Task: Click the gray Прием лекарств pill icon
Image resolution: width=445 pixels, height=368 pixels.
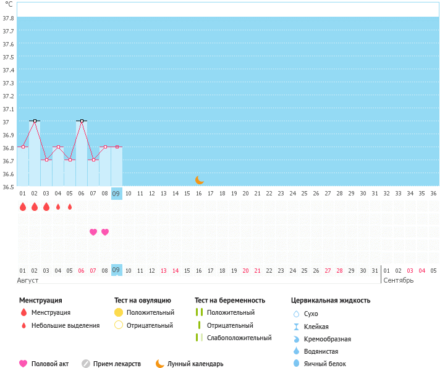Action: click(x=86, y=364)
